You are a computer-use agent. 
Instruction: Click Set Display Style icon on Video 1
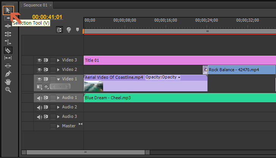click(x=39, y=86)
